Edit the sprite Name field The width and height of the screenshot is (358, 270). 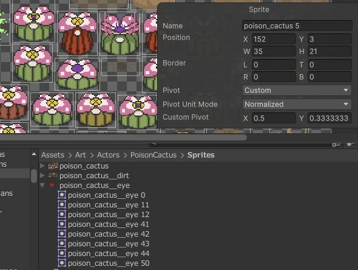coord(297,26)
